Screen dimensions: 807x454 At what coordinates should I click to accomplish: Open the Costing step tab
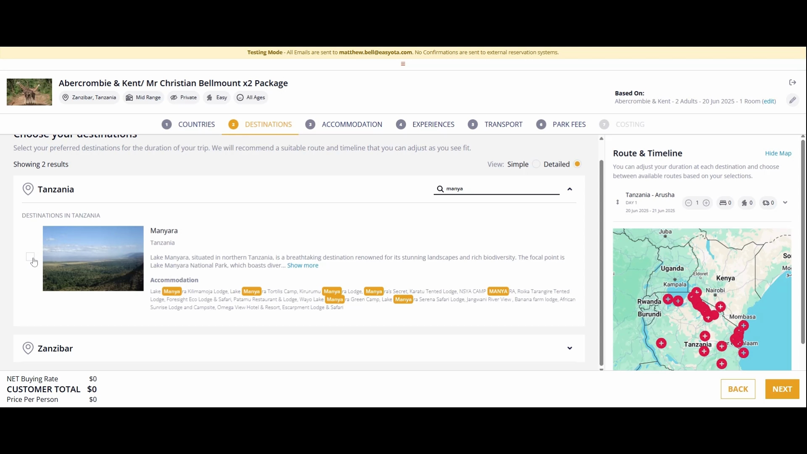622,124
